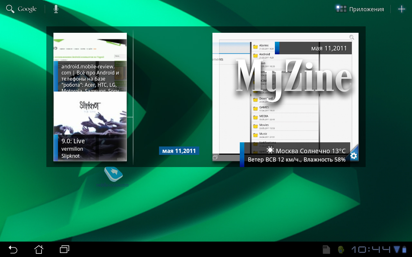Tap the sun weather icon
Image resolution: width=412 pixels, height=257 pixels.
point(270,150)
